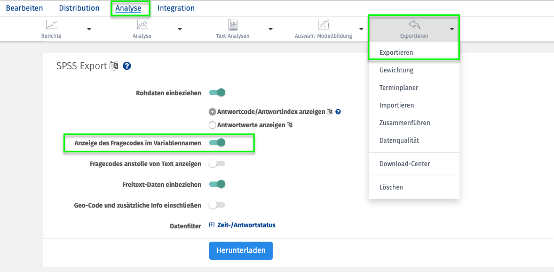
Task: Click translate icon beside SPSS Export title
Action: tap(114, 65)
